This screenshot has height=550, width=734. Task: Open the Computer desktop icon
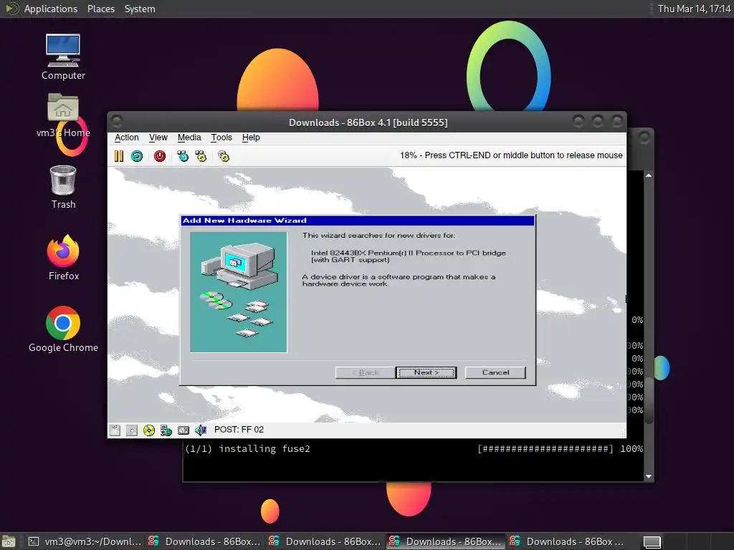[x=63, y=57]
